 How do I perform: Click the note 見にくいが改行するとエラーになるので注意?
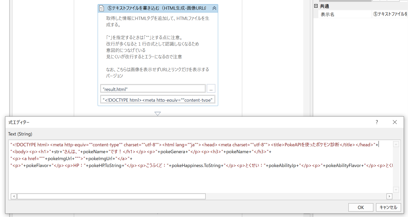coord(144,57)
